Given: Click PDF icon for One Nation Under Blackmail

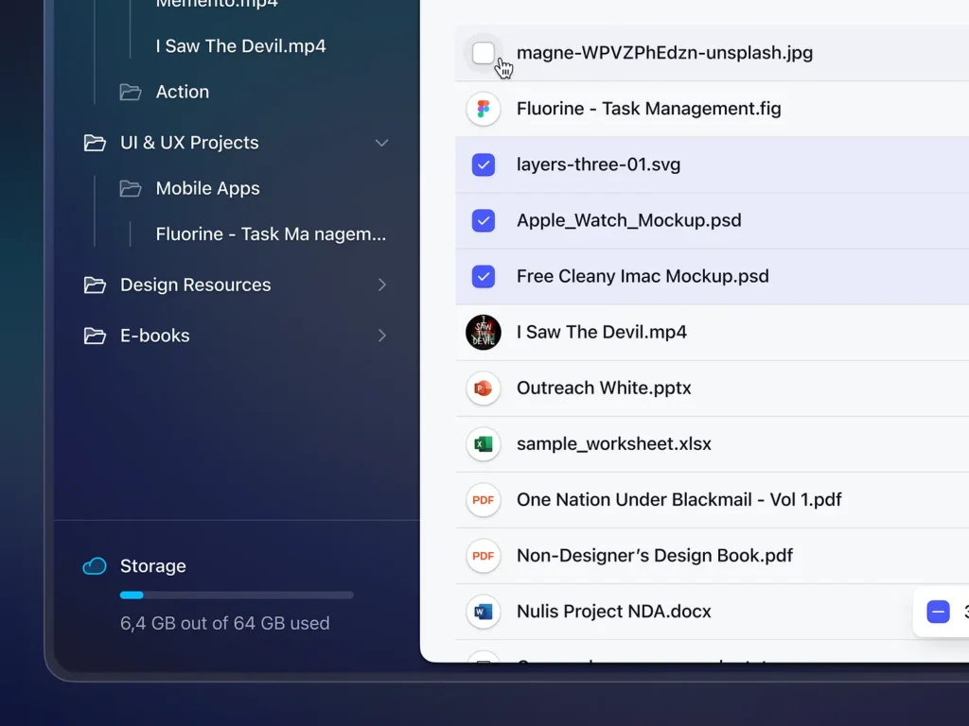Looking at the screenshot, I should pyautogui.click(x=484, y=500).
